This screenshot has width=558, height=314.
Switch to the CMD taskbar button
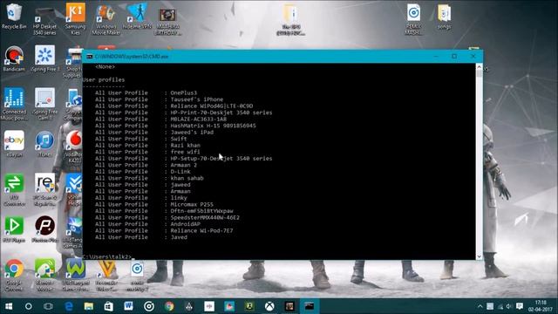coord(310,306)
